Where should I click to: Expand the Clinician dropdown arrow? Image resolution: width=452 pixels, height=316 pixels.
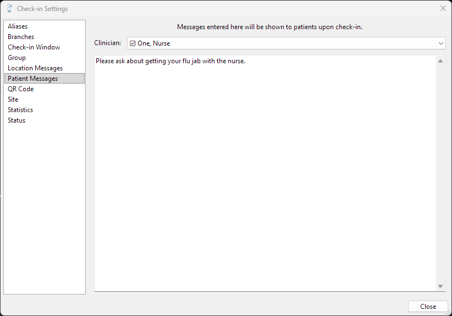click(441, 43)
